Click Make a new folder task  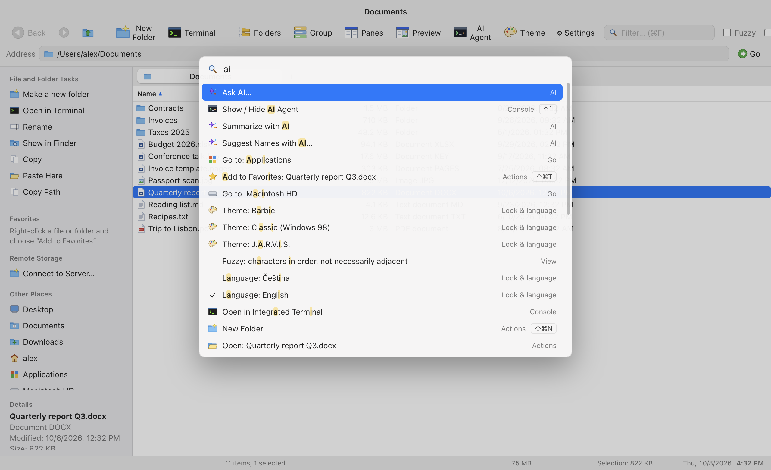tap(49, 94)
